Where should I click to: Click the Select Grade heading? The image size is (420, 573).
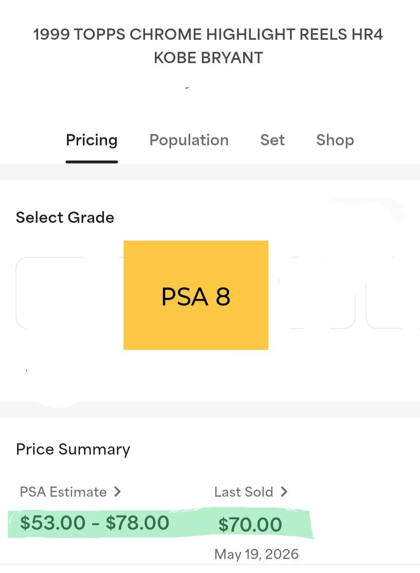[65, 217]
